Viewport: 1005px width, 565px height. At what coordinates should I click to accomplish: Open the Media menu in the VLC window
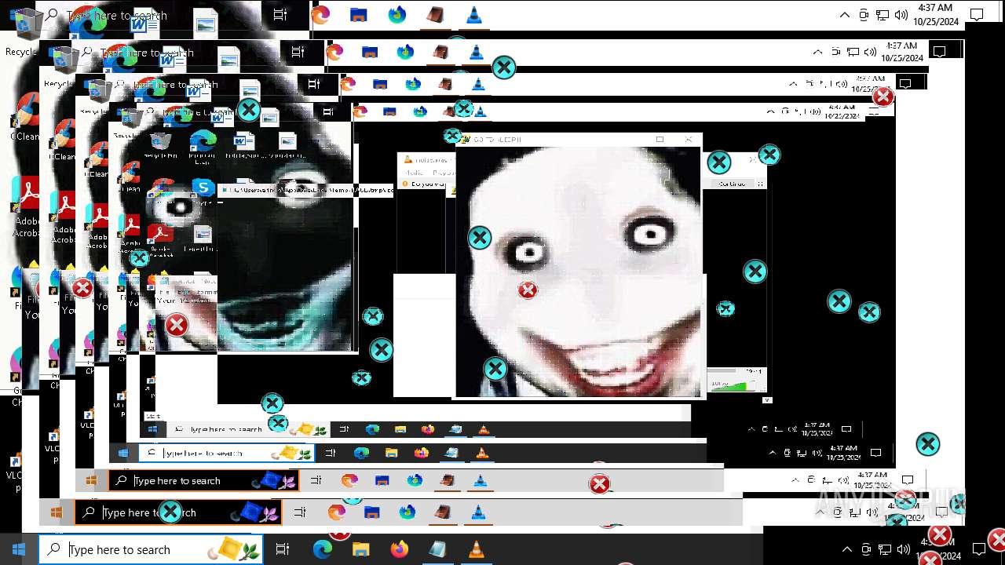point(414,172)
